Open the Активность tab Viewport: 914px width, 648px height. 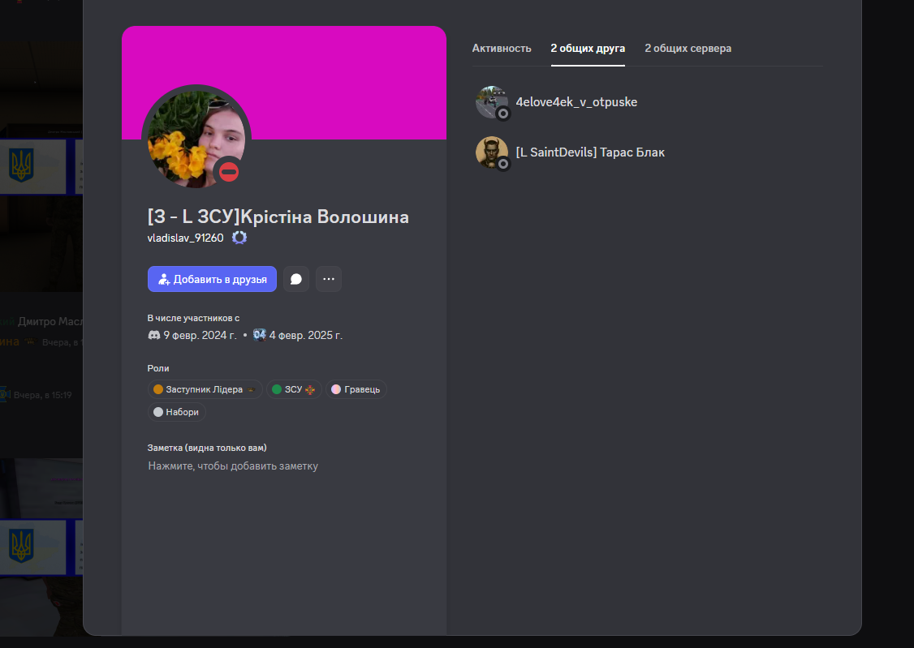pyautogui.click(x=502, y=49)
